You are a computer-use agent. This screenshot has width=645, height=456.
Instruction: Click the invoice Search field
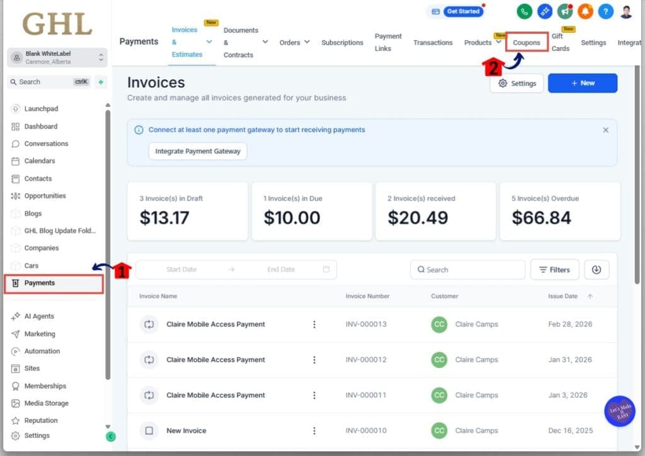pyautogui.click(x=467, y=269)
